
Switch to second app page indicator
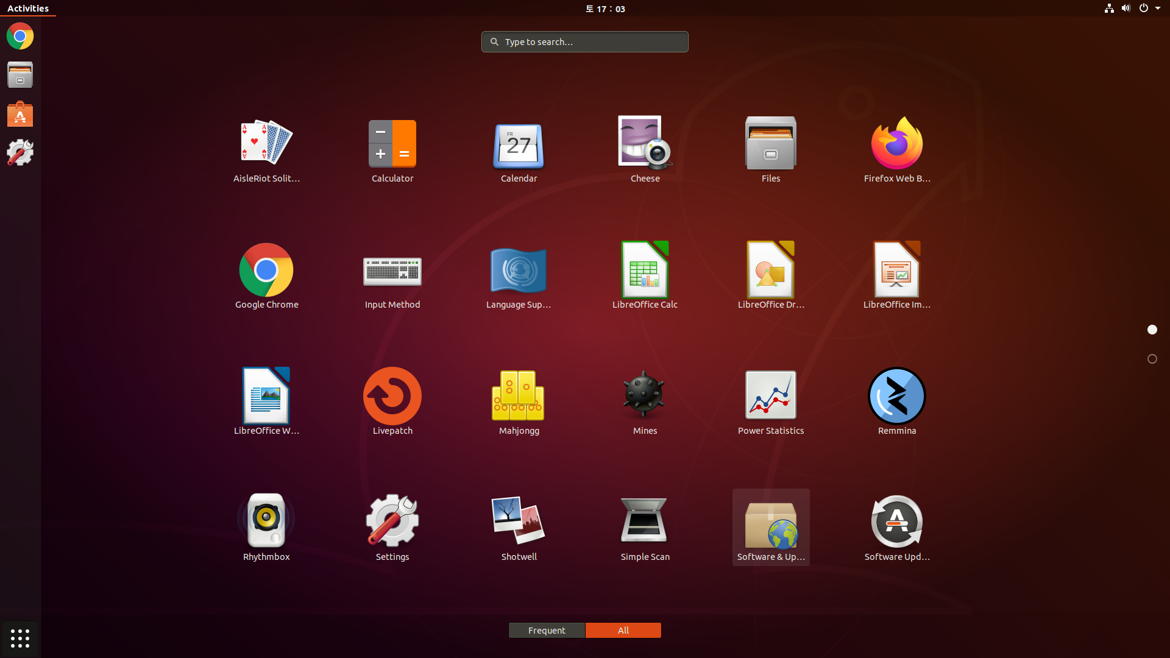1152,359
